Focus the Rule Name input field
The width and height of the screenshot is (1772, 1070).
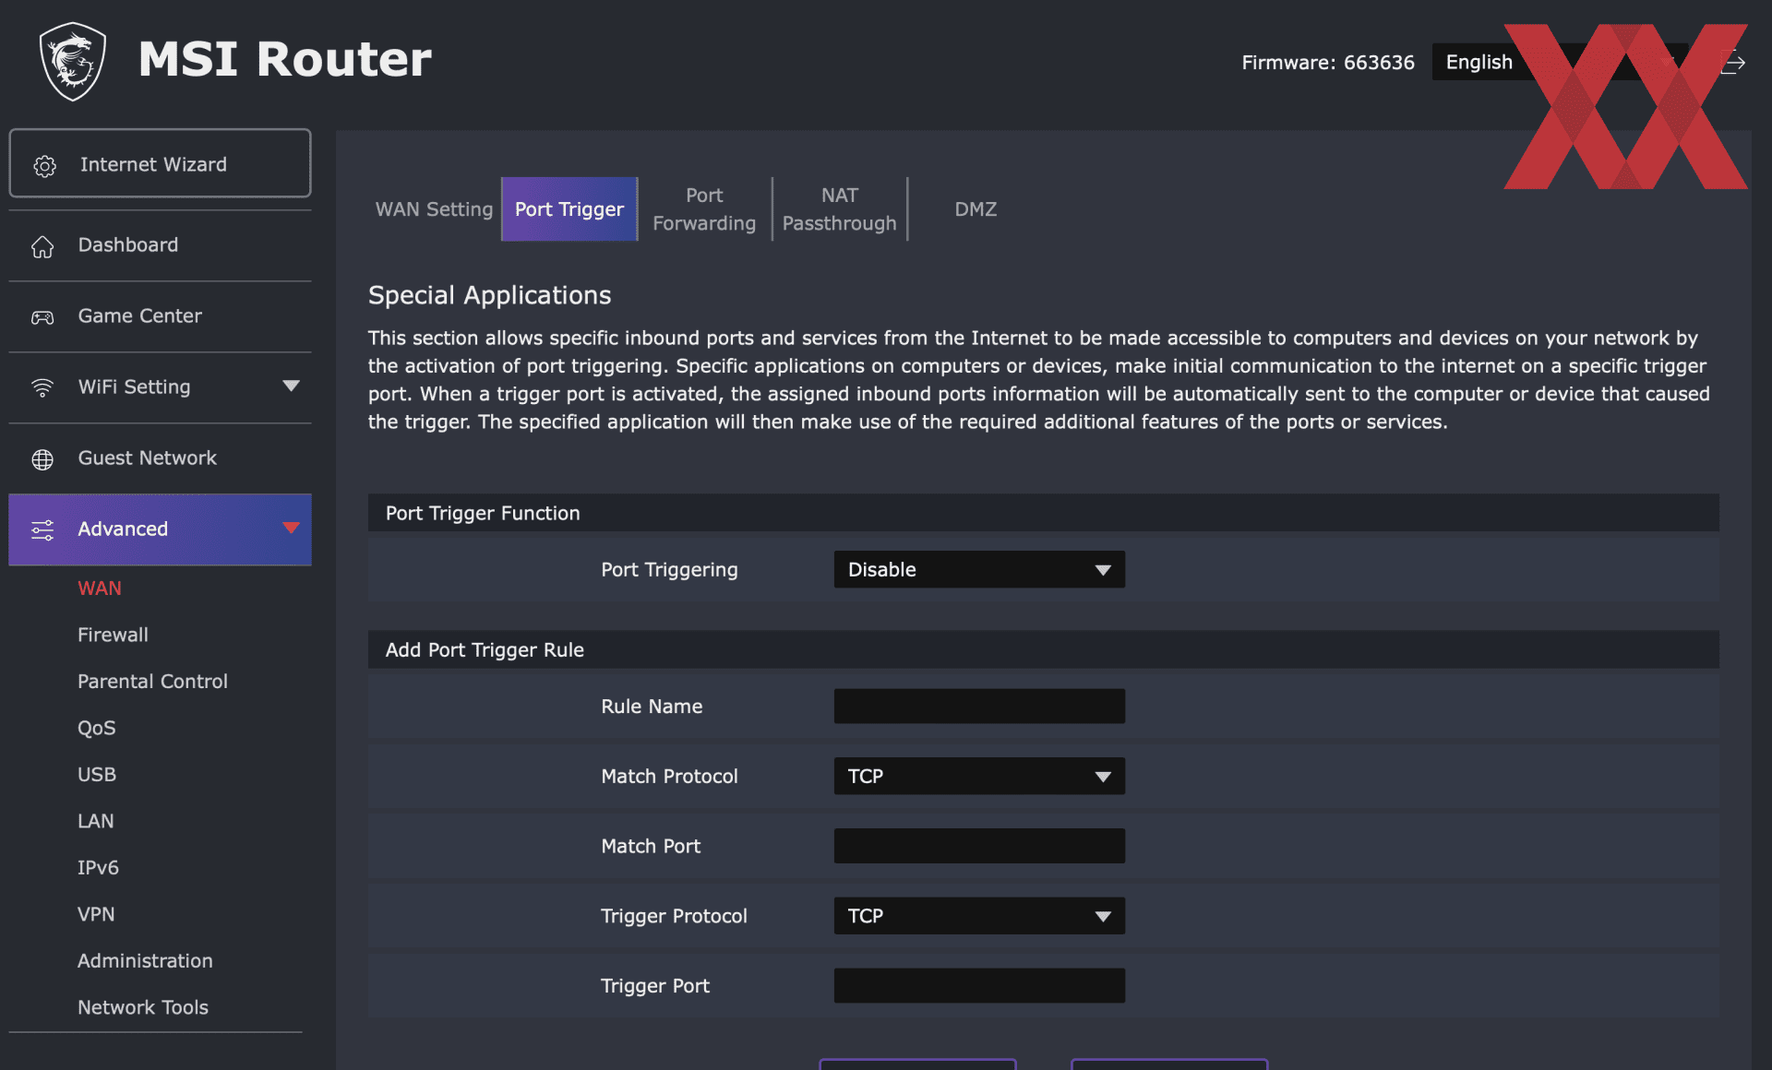click(979, 706)
